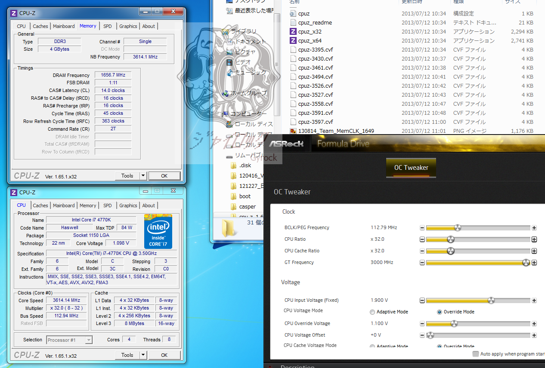
Task: Decrease CPU Override Voltage with minus icon
Action: click(x=422, y=324)
